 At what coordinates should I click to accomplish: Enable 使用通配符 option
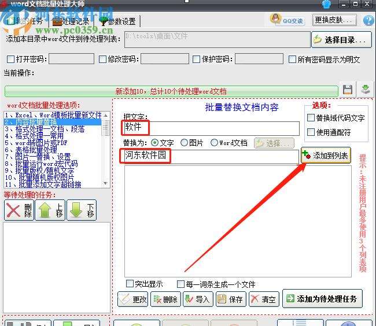pyautogui.click(x=311, y=132)
